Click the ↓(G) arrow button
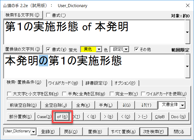194x140 pixels. [x=126, y=105]
